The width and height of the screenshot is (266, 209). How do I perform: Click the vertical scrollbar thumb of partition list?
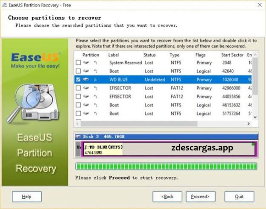(255, 76)
